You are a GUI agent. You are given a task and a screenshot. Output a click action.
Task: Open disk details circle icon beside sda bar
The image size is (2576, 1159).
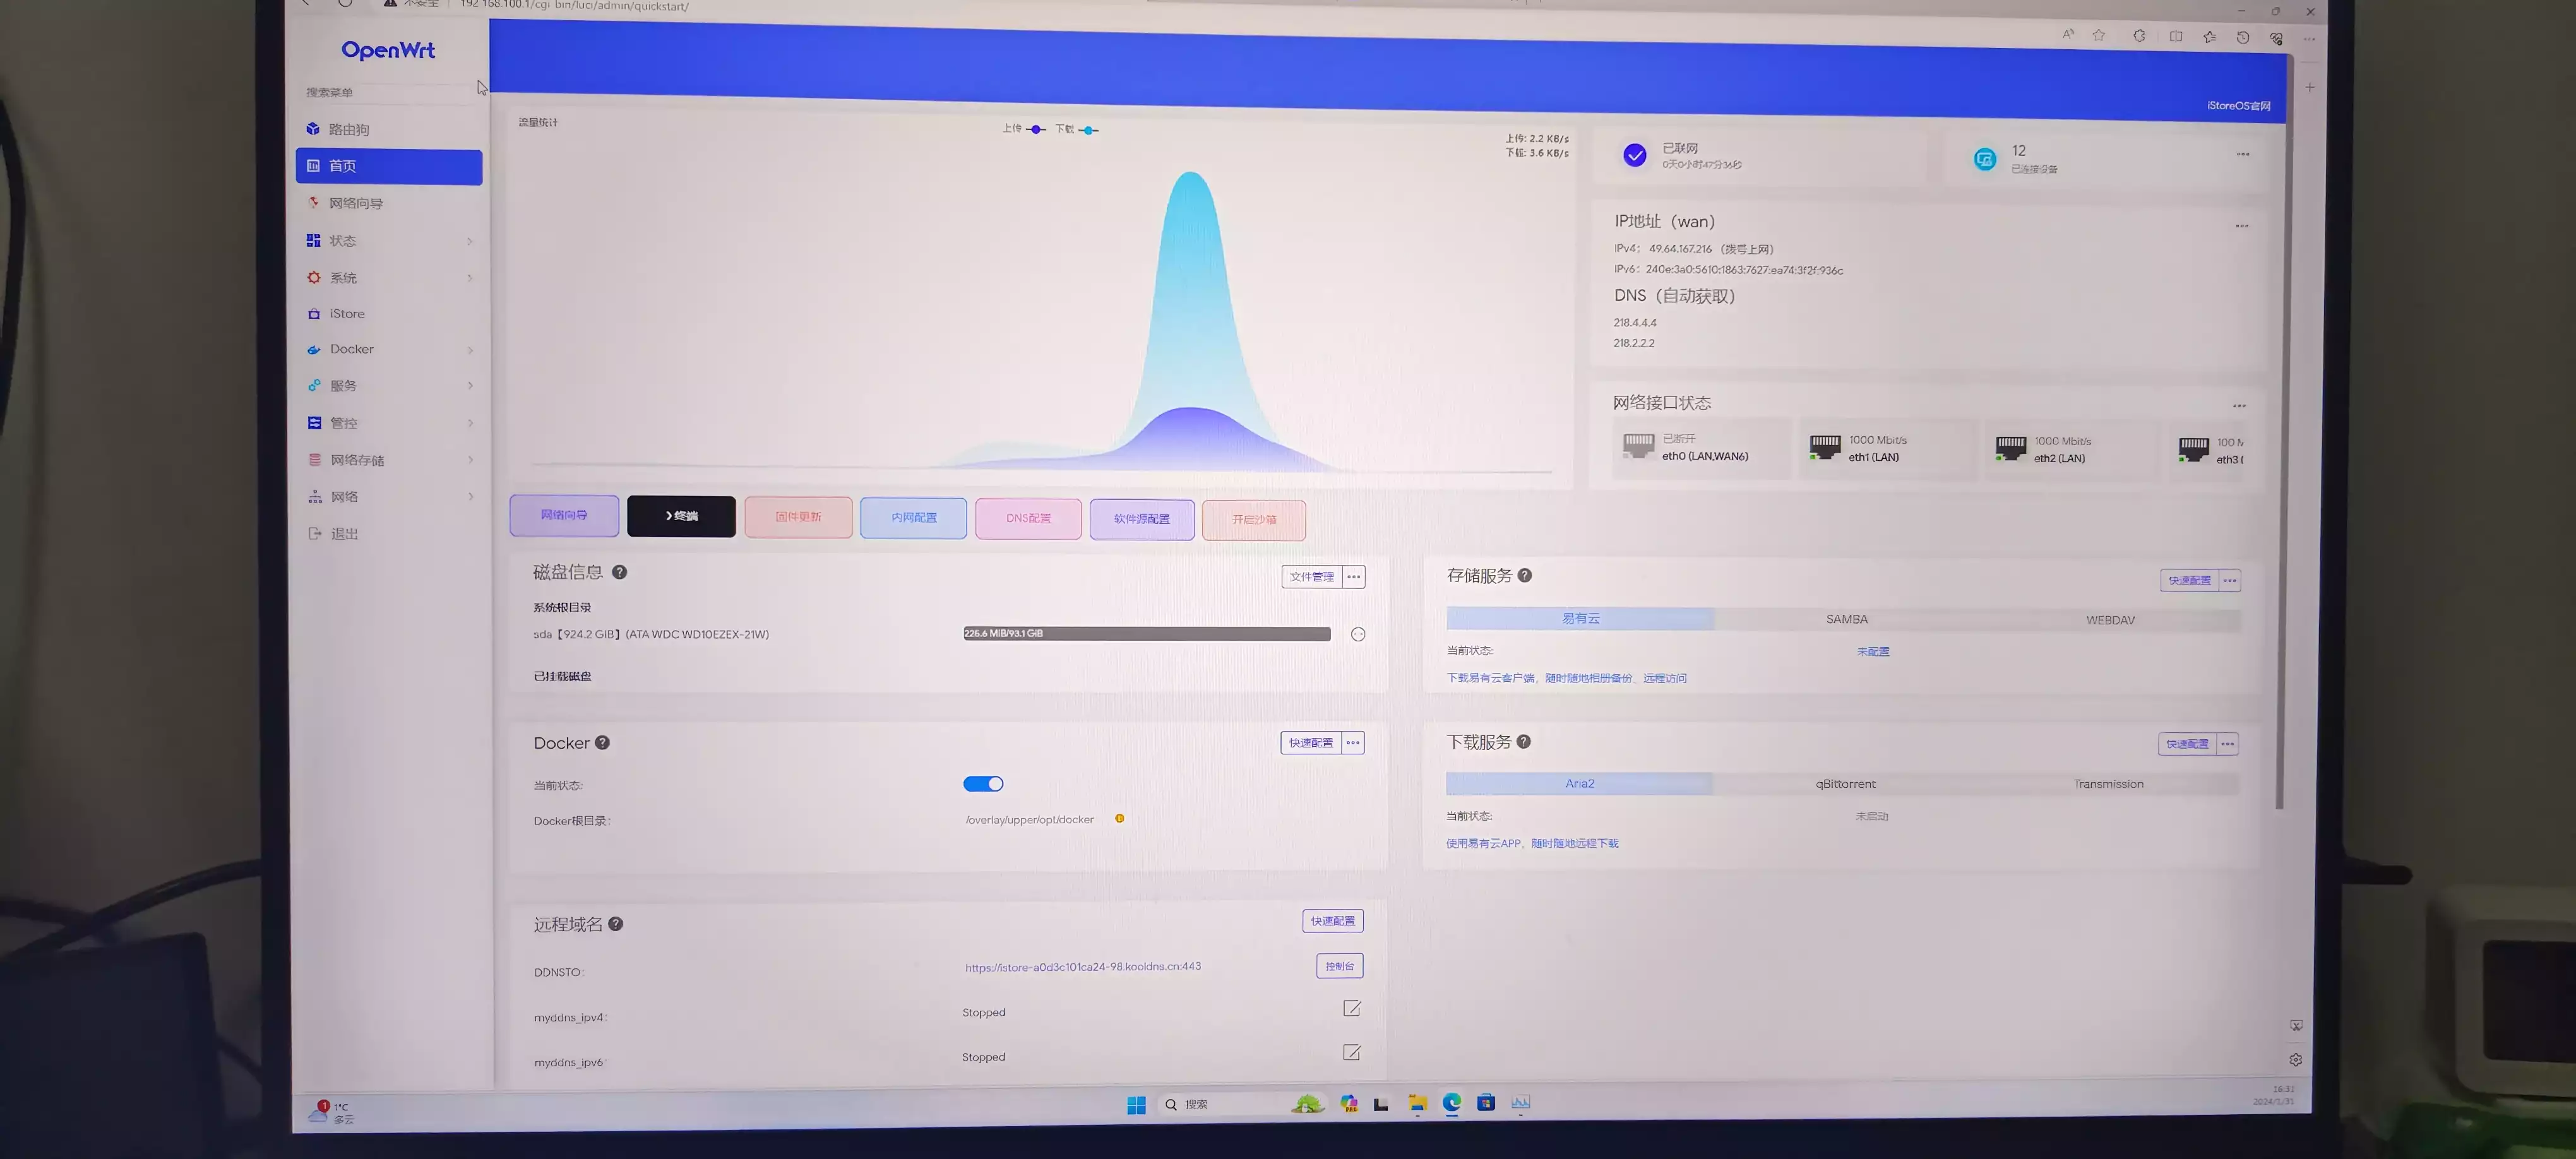tap(1357, 634)
